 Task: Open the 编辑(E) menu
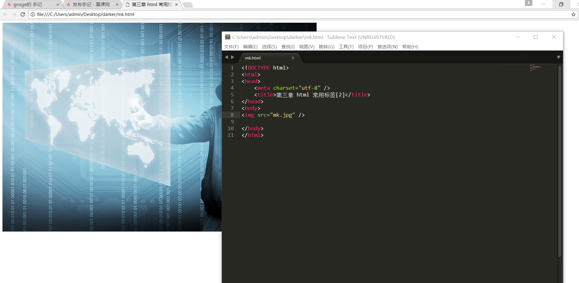pyautogui.click(x=250, y=47)
